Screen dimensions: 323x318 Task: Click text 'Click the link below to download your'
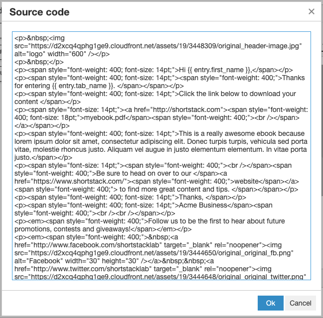[x=237, y=94]
